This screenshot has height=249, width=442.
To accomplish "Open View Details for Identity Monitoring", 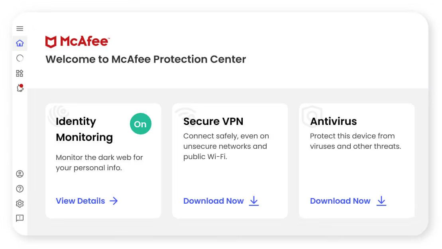I will tap(80, 201).
